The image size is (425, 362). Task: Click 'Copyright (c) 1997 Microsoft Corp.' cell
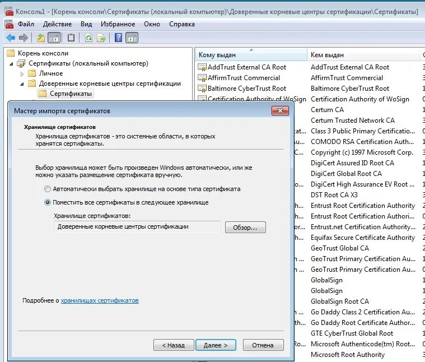(362, 152)
